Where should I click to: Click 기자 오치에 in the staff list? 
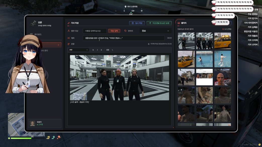252,40
